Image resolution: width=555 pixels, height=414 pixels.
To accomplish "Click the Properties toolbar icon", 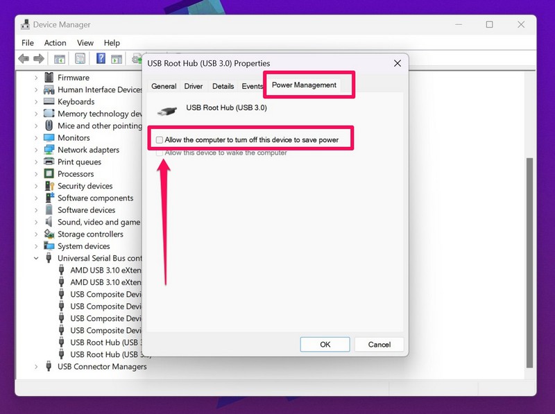I will click(80, 59).
